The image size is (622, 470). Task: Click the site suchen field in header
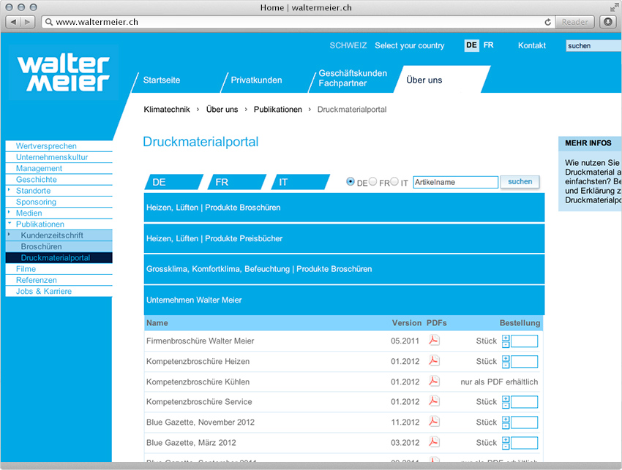pos(593,45)
